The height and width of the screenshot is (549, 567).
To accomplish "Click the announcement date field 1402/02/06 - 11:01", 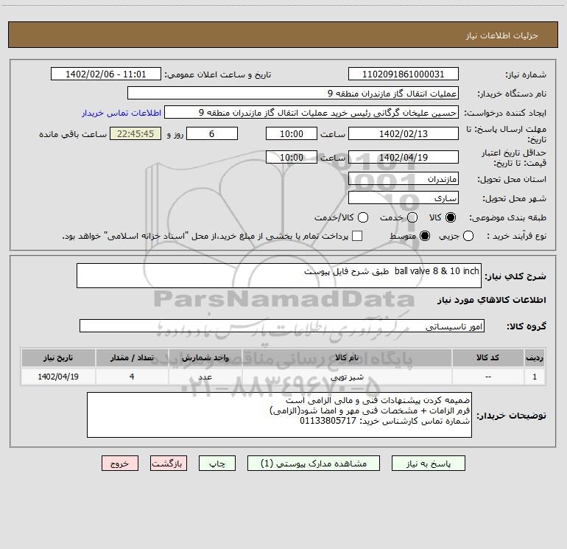I will [106, 74].
